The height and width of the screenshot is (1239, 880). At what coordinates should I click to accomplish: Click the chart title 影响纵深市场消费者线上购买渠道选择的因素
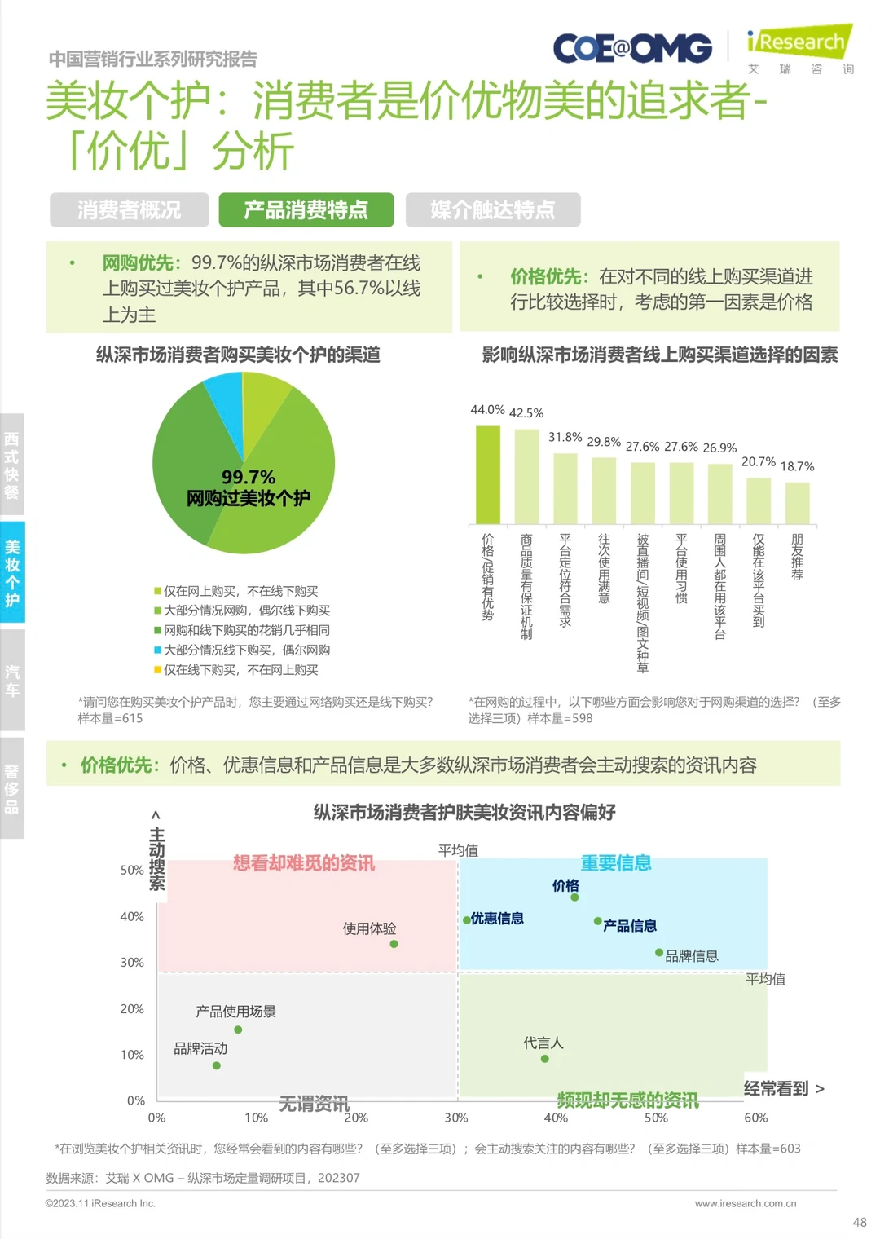click(x=660, y=355)
